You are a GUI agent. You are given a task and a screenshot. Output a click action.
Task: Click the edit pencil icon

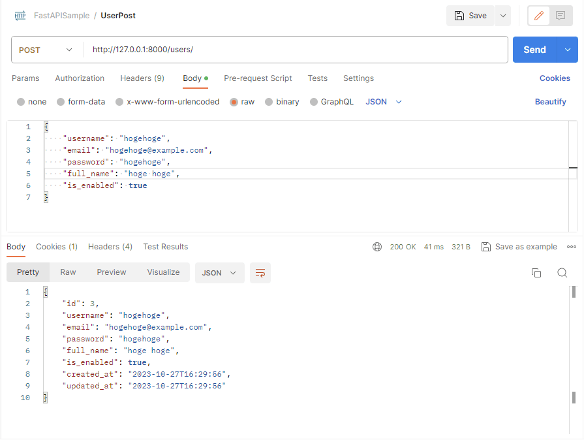tap(539, 16)
